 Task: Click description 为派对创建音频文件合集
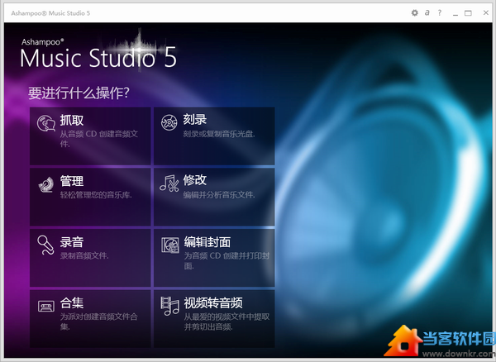99,322
